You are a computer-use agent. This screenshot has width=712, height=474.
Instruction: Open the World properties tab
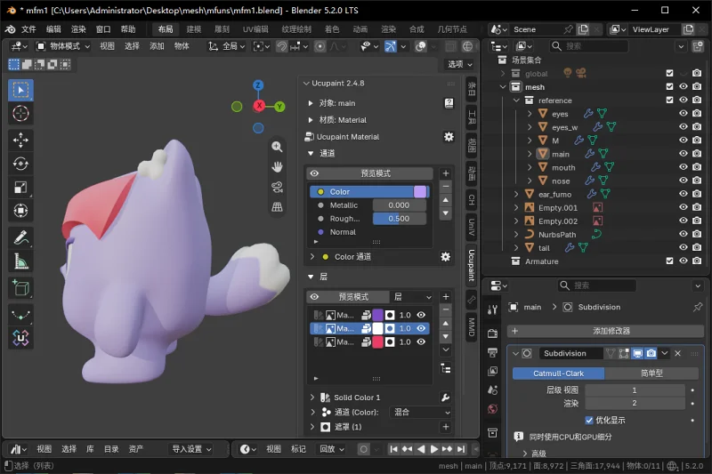[x=493, y=409]
